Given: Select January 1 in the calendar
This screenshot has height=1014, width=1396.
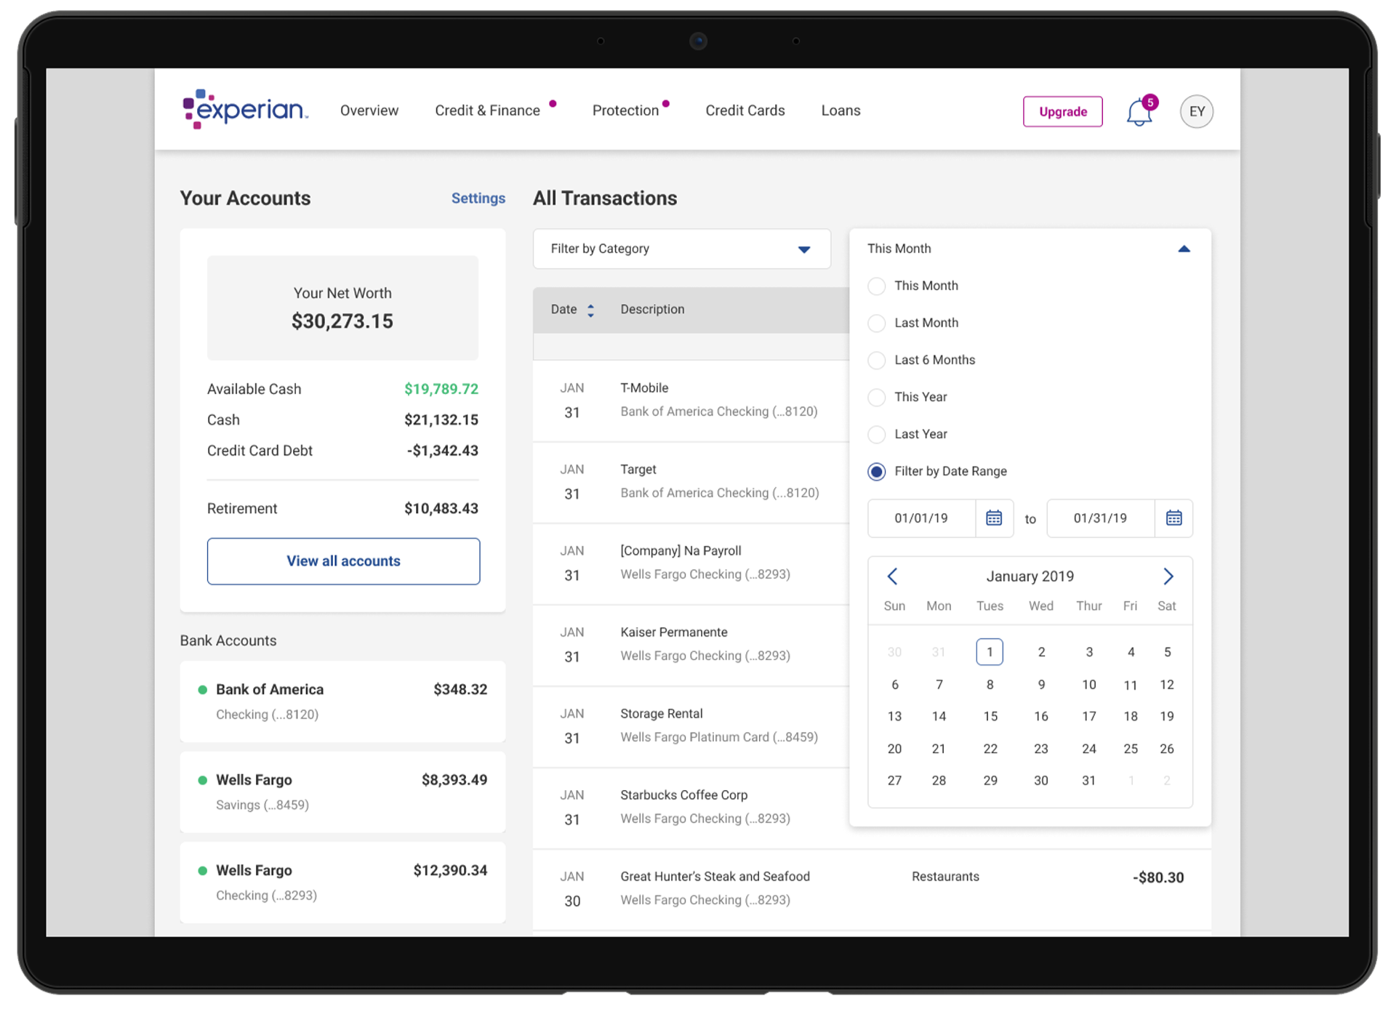Looking at the screenshot, I should click(990, 652).
